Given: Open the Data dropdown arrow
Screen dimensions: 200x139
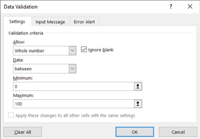Looking at the screenshot, I should pyautogui.click(x=72, y=69).
